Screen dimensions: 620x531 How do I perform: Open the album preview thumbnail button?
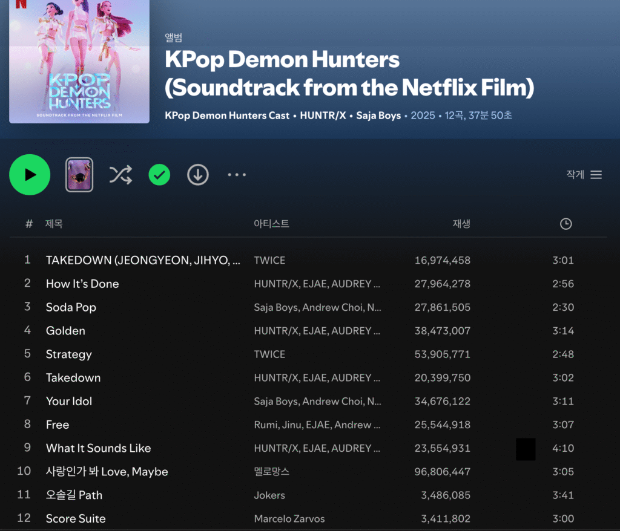pyautogui.click(x=79, y=175)
